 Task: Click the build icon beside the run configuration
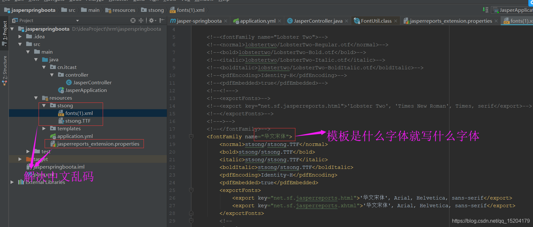(x=485, y=10)
